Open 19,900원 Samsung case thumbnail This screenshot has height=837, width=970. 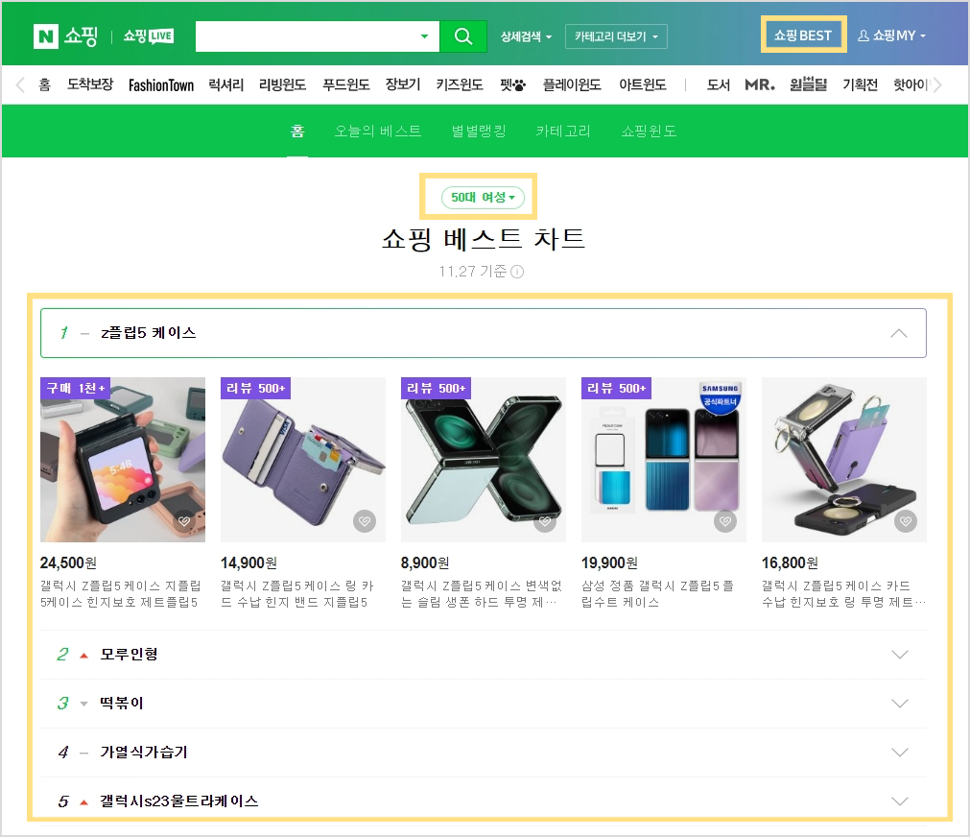pyautogui.click(x=664, y=460)
